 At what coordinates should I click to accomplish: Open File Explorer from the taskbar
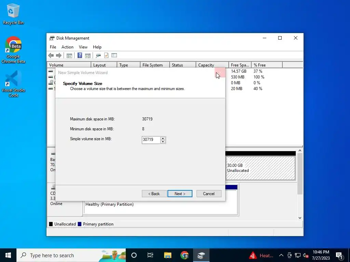pyautogui.click(x=167, y=255)
